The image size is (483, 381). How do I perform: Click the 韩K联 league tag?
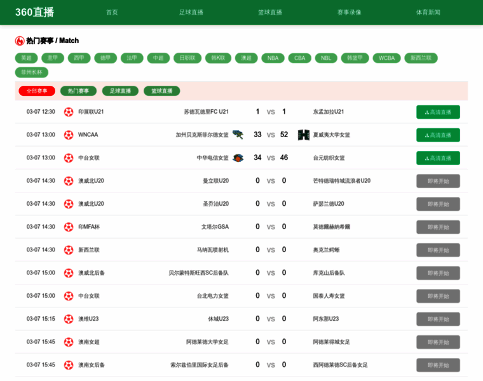tap(218, 58)
